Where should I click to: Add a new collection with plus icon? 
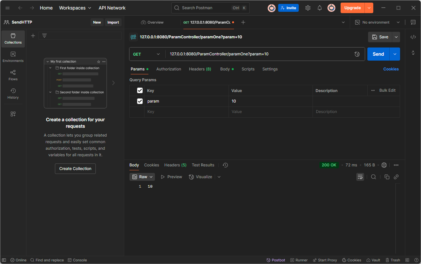33,36
